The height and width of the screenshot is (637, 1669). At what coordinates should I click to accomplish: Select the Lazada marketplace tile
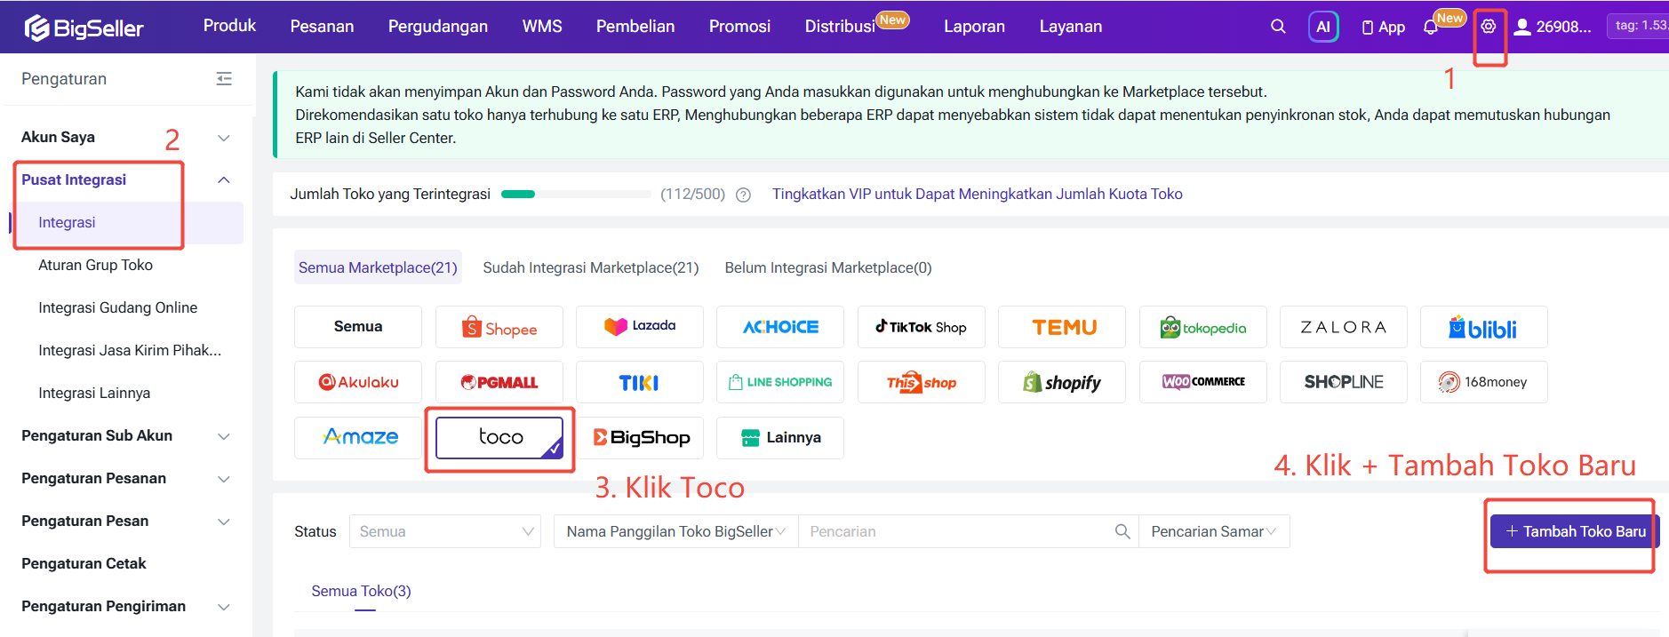pyautogui.click(x=640, y=327)
